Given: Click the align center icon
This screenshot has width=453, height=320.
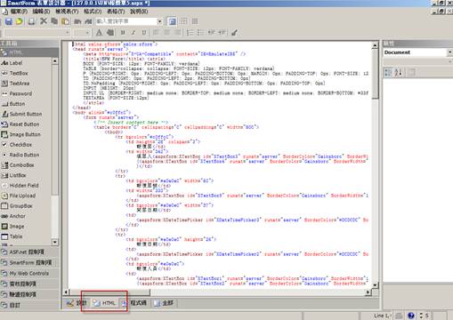Looking at the screenshot, I should pyautogui.click(x=166, y=33).
